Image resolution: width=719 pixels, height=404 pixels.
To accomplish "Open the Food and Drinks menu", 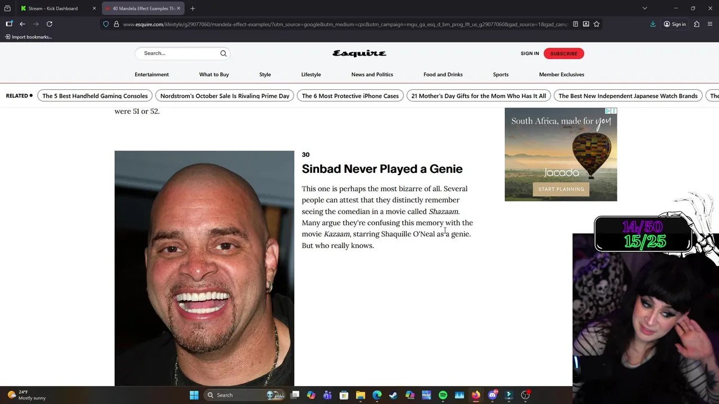I will (x=443, y=75).
